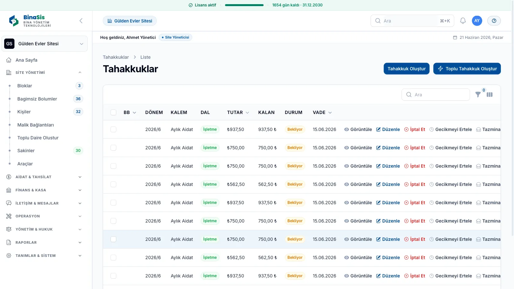This screenshot has width=514, height=289.
Task: Click the Gülden Evler Sitesi header chip
Action: click(130, 21)
